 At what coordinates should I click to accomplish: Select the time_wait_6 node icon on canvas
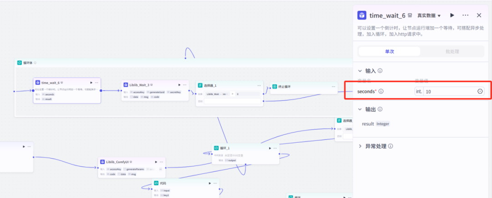pos(38,83)
